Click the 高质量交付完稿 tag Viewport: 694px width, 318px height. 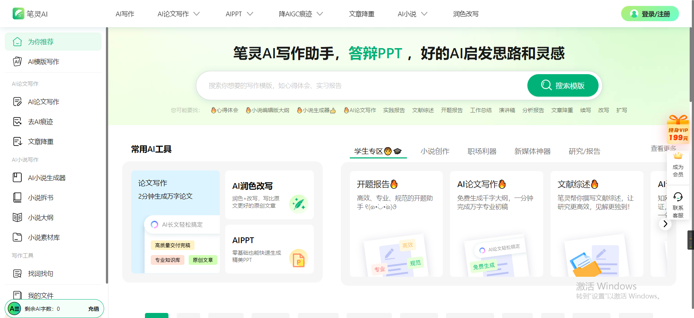coord(172,245)
